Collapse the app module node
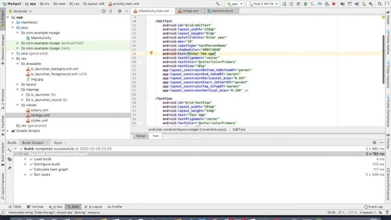 click(8, 18)
